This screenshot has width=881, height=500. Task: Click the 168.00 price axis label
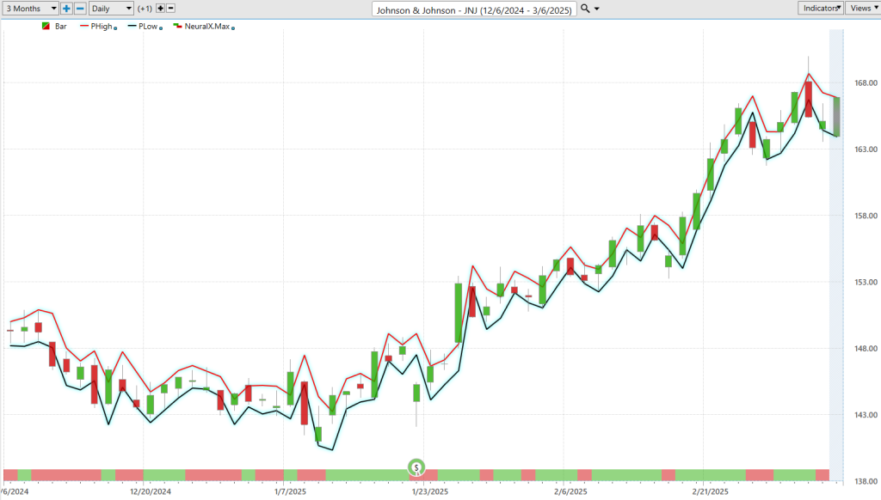(x=866, y=83)
